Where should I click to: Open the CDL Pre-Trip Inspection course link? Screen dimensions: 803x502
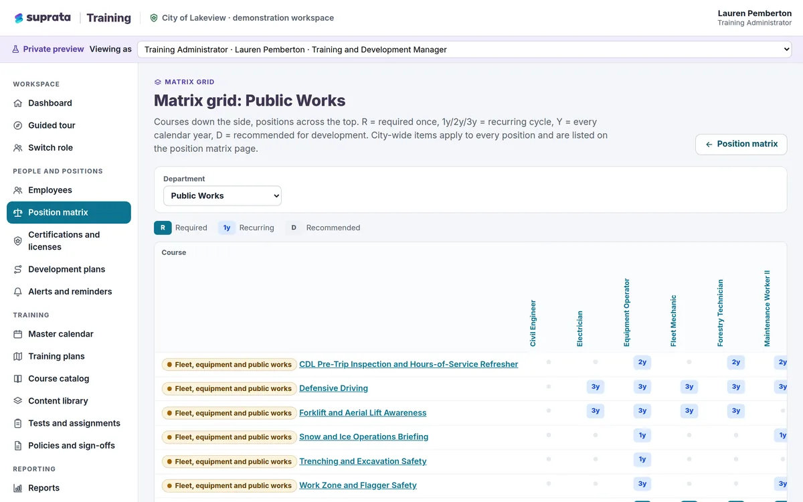point(409,364)
